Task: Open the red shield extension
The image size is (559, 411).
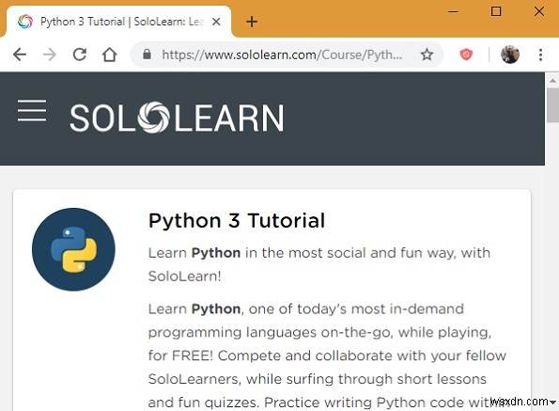Action: [466, 55]
